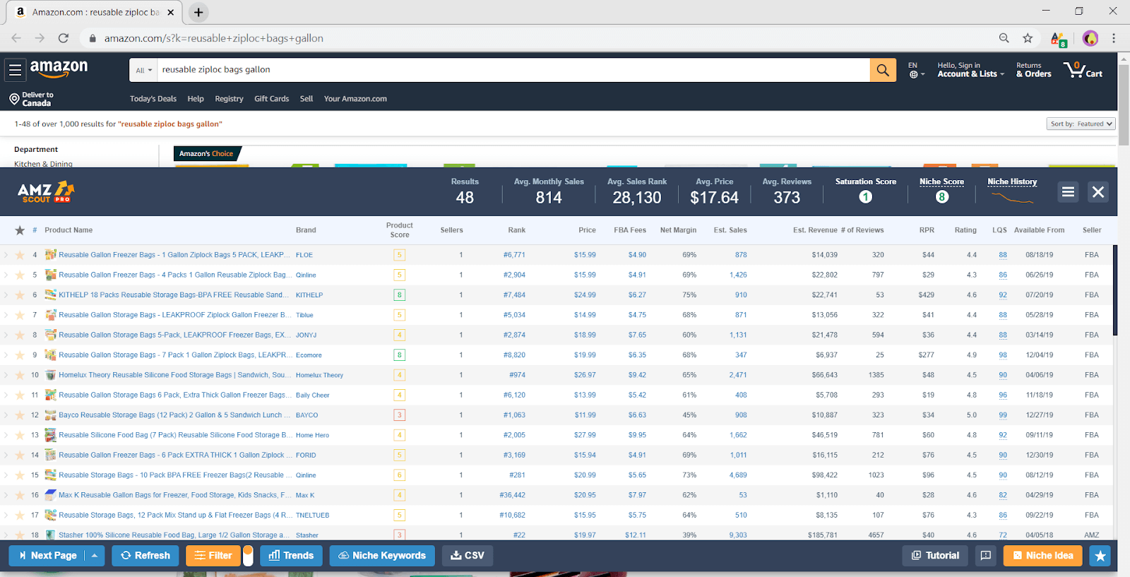Click the Niche Idea button
This screenshot has height=577, width=1130.
(1043, 556)
